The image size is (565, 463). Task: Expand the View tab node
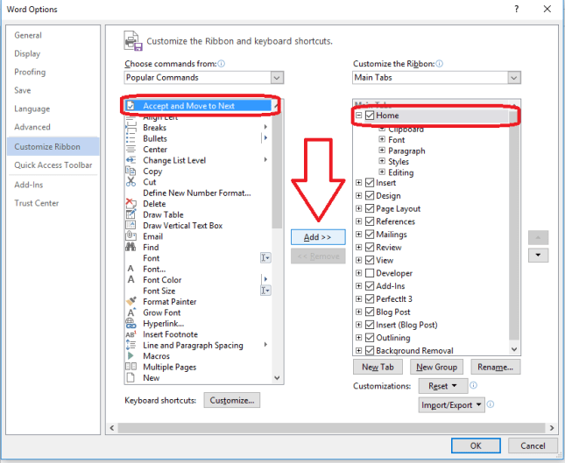358,260
